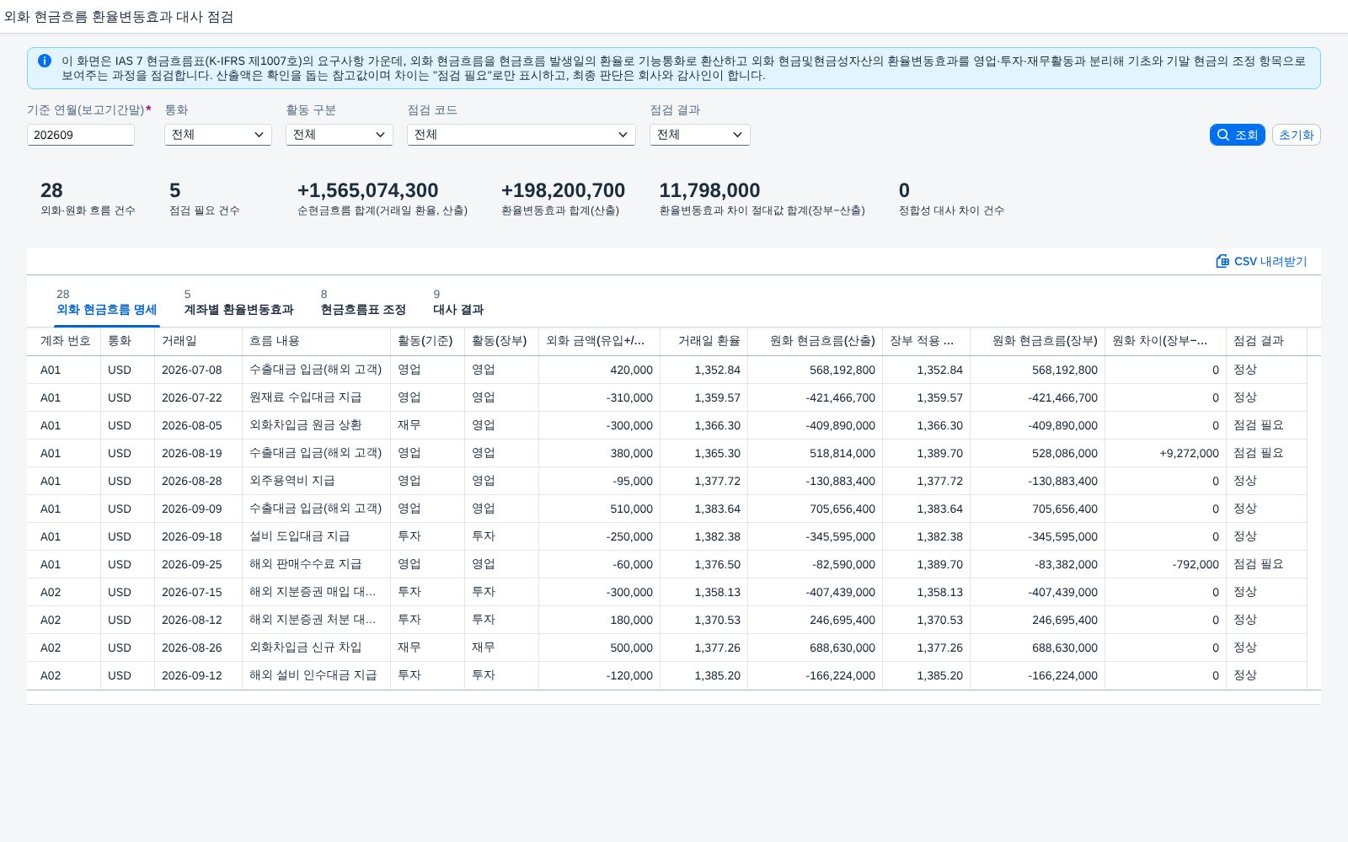Select the 원화 현금흐름(장부) column header
The width and height of the screenshot is (1348, 842).
point(1037,341)
